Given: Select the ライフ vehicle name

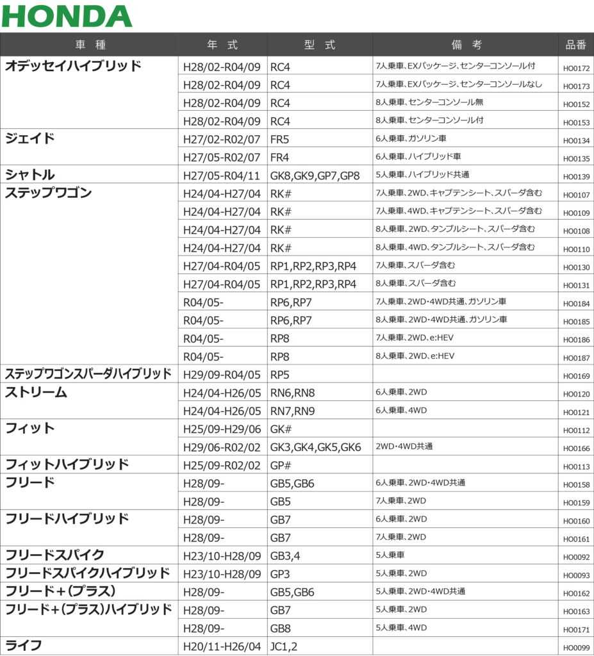Looking at the screenshot, I should [24, 646].
